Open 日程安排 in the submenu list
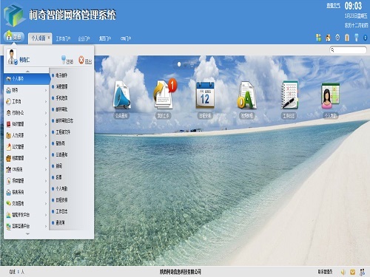The width and height of the screenshot is (370, 277). point(61,200)
